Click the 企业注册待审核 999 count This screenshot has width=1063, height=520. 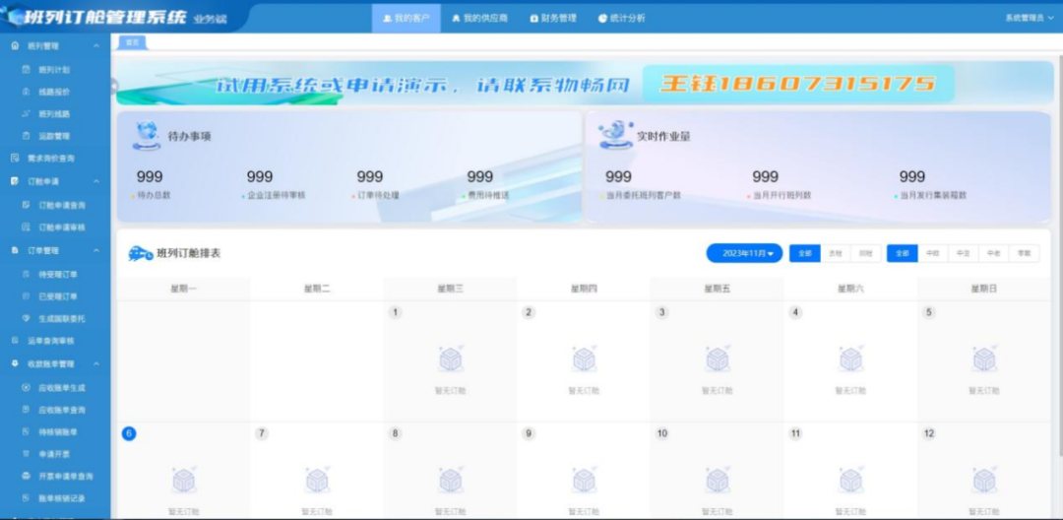click(260, 177)
